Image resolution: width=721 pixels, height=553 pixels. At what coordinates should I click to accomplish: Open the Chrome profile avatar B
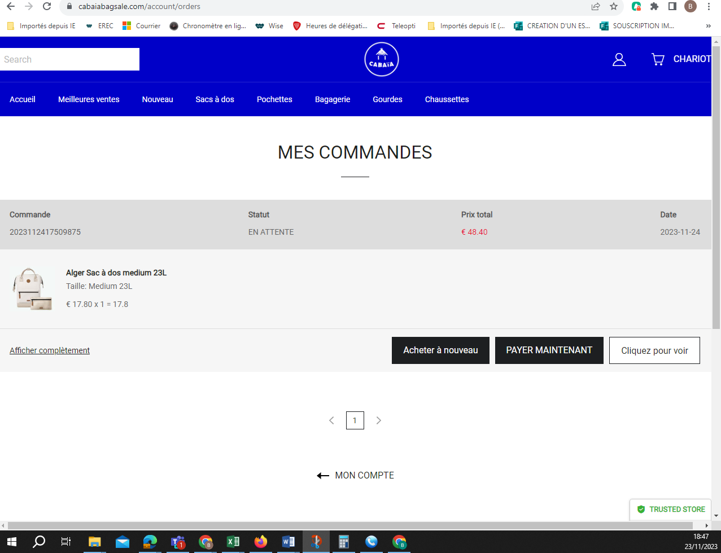pos(690,7)
